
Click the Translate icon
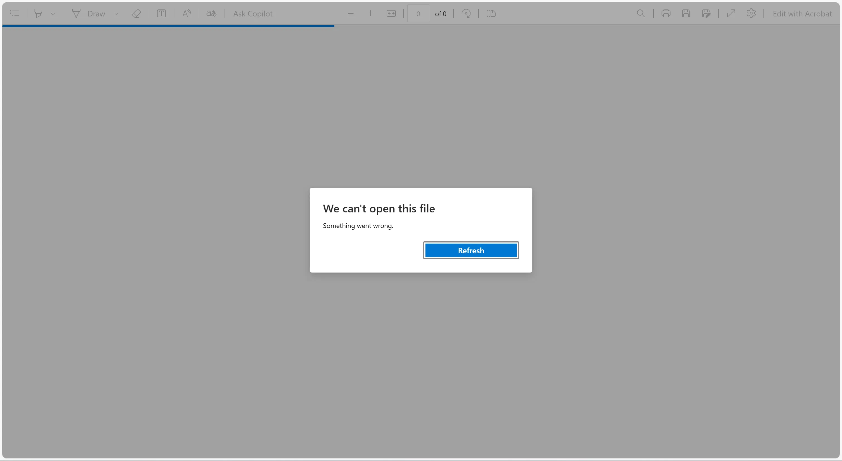212,13
